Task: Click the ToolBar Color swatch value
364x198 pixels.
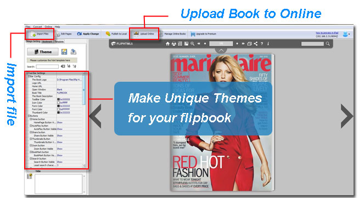Action: 64,99
